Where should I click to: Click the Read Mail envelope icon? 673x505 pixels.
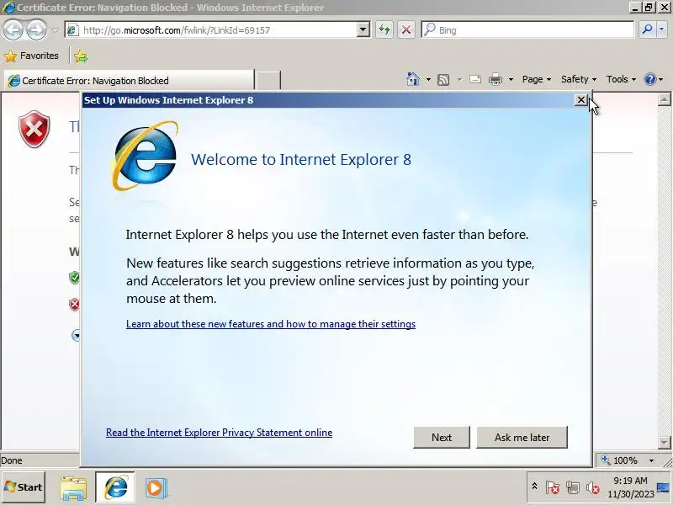pos(475,79)
